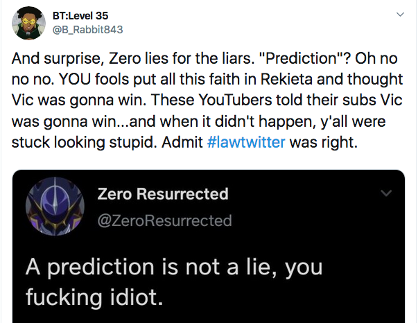418x323 pixels.
Task: Click the word "YouTubers" in the tweet
Action: pos(235,101)
